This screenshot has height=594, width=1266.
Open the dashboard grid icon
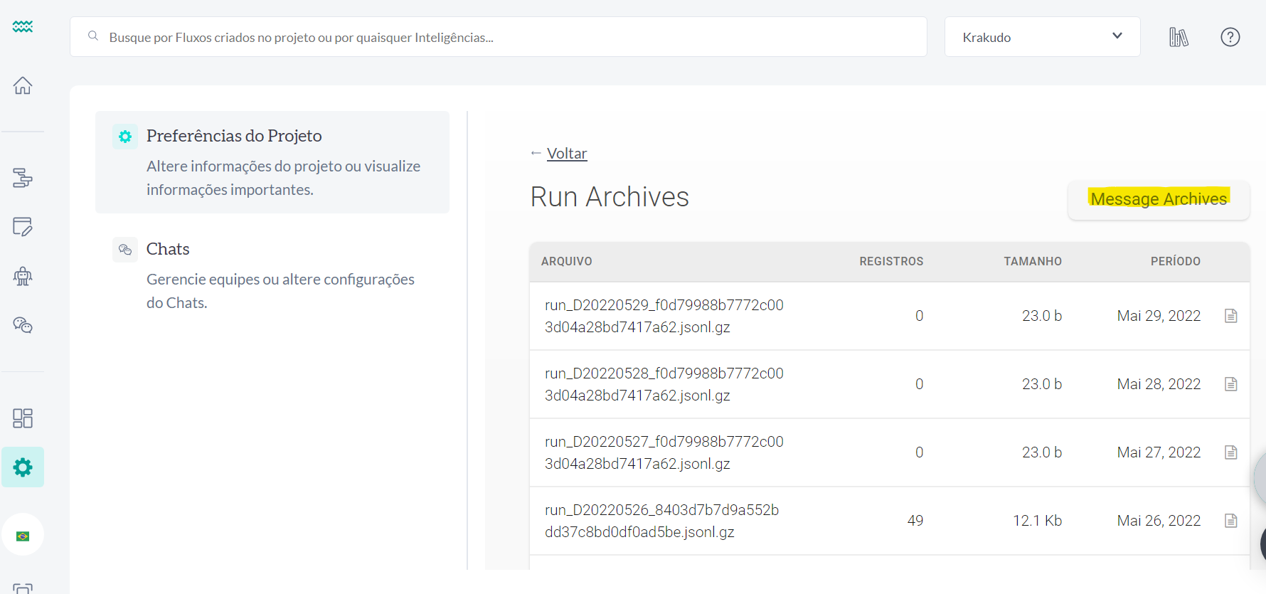pos(23,418)
